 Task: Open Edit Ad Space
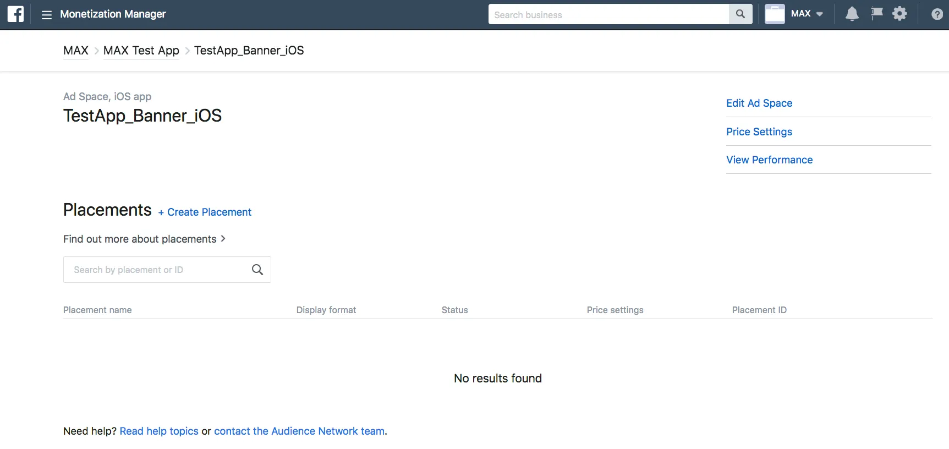[x=759, y=103]
